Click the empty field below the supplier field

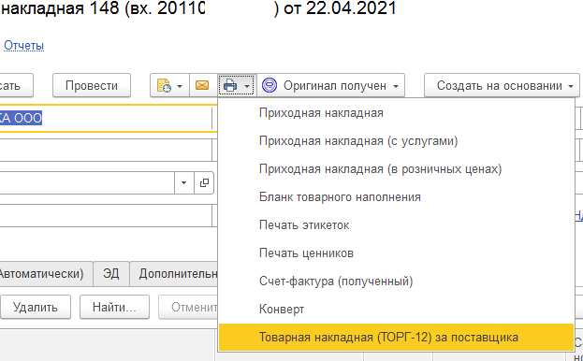pos(106,151)
